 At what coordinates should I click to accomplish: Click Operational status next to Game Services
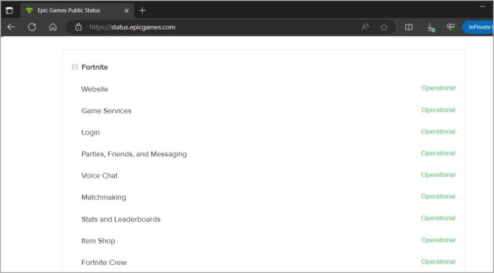click(x=438, y=110)
